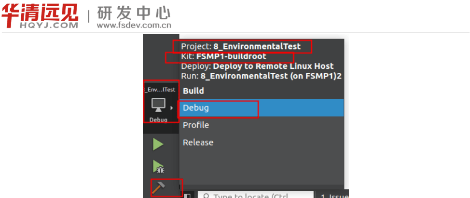This screenshot has width=470, height=198.
Task: Build the project with the hammer icon
Action: click(x=158, y=187)
